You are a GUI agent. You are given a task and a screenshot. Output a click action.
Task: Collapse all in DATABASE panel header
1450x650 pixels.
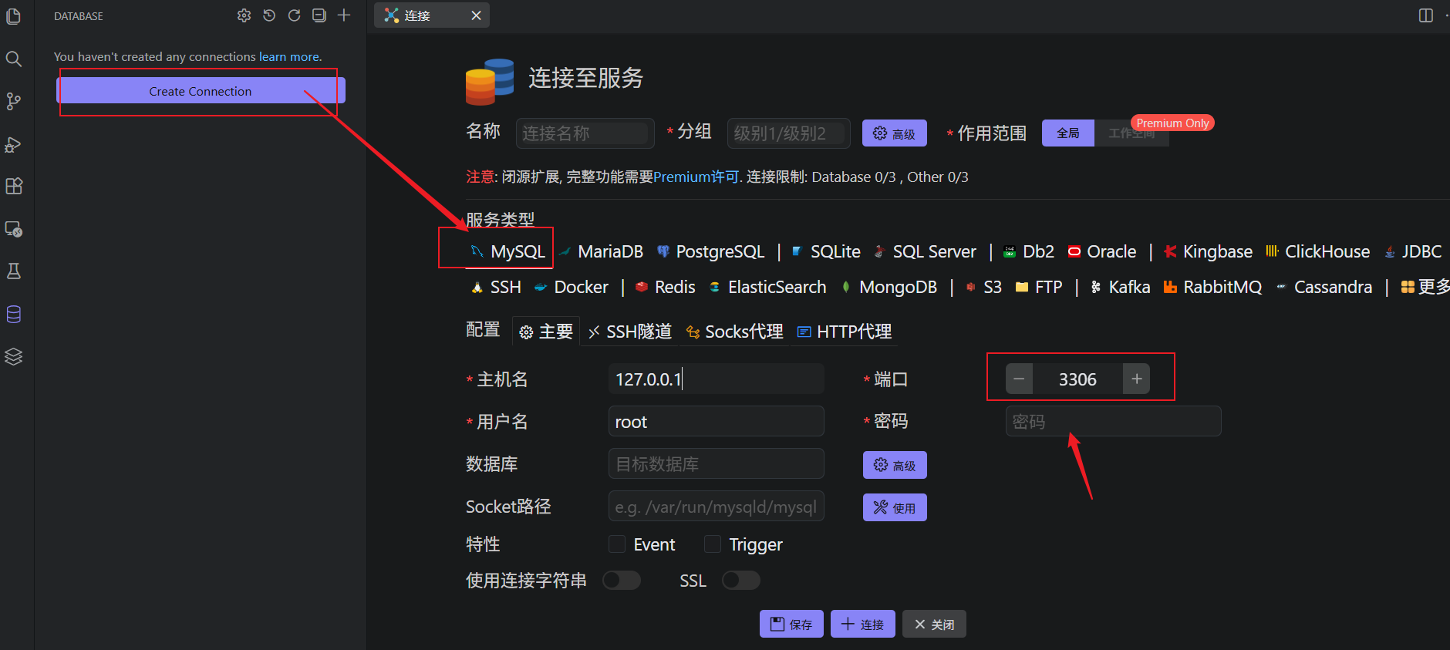coord(319,15)
